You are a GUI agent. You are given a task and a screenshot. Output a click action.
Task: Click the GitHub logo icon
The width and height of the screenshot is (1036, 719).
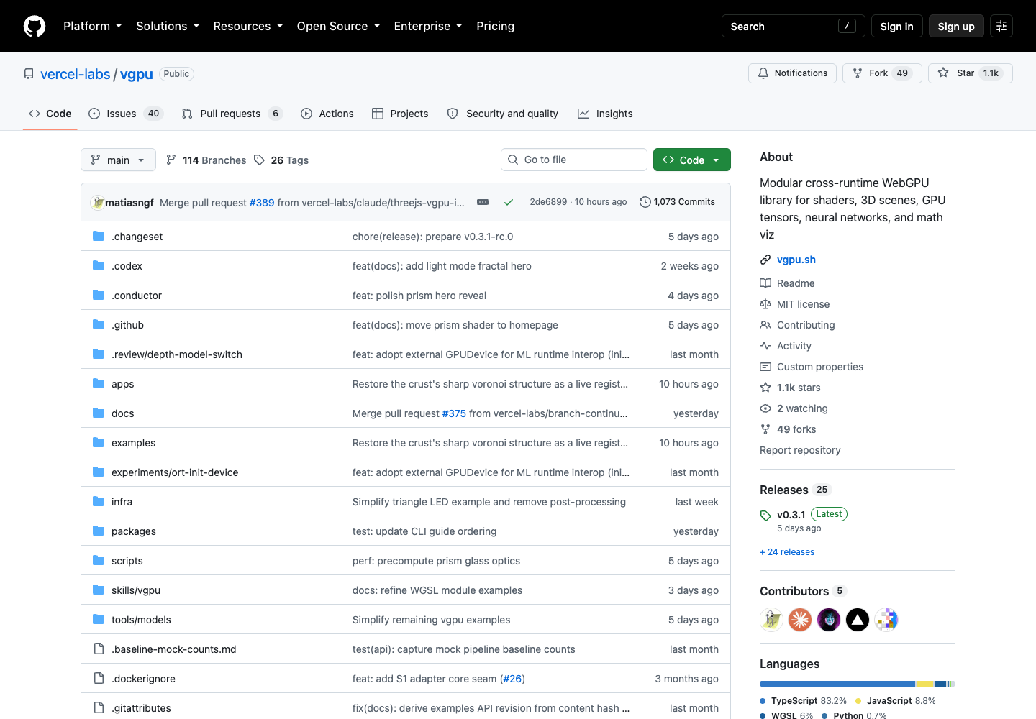35,26
